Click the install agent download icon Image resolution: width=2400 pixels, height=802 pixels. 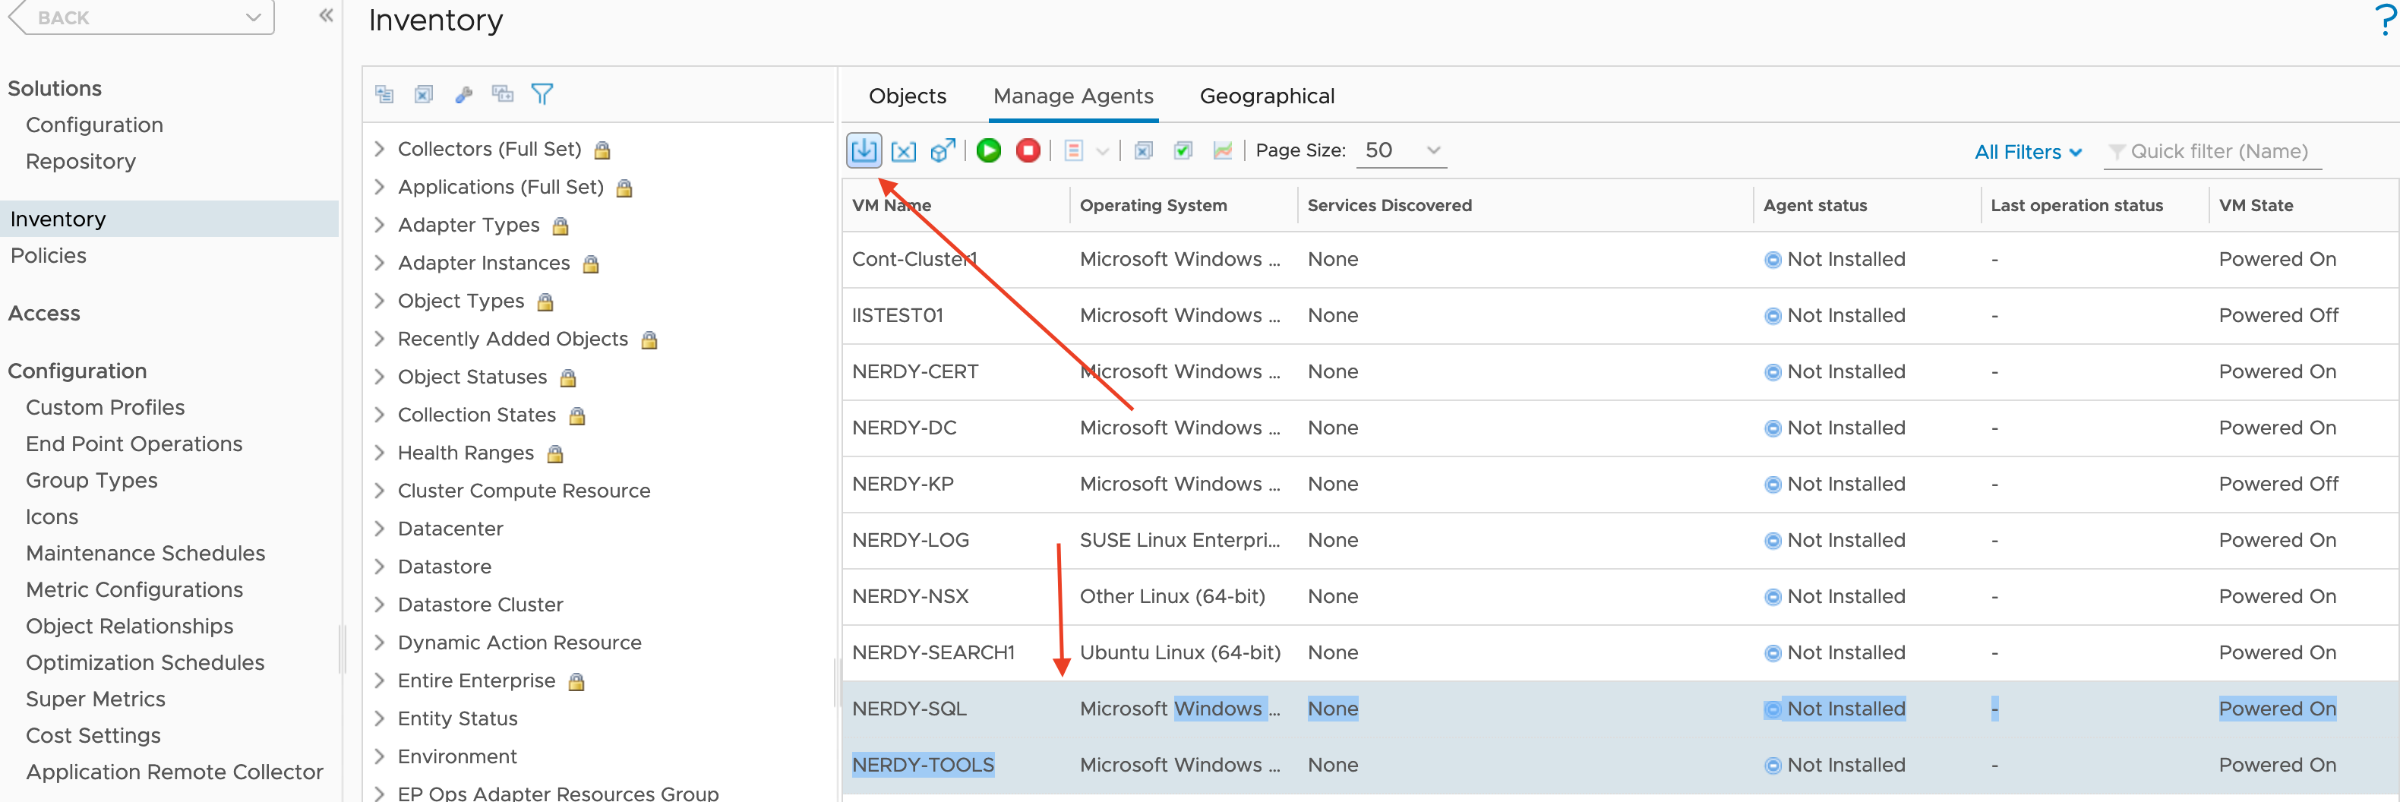click(x=864, y=150)
